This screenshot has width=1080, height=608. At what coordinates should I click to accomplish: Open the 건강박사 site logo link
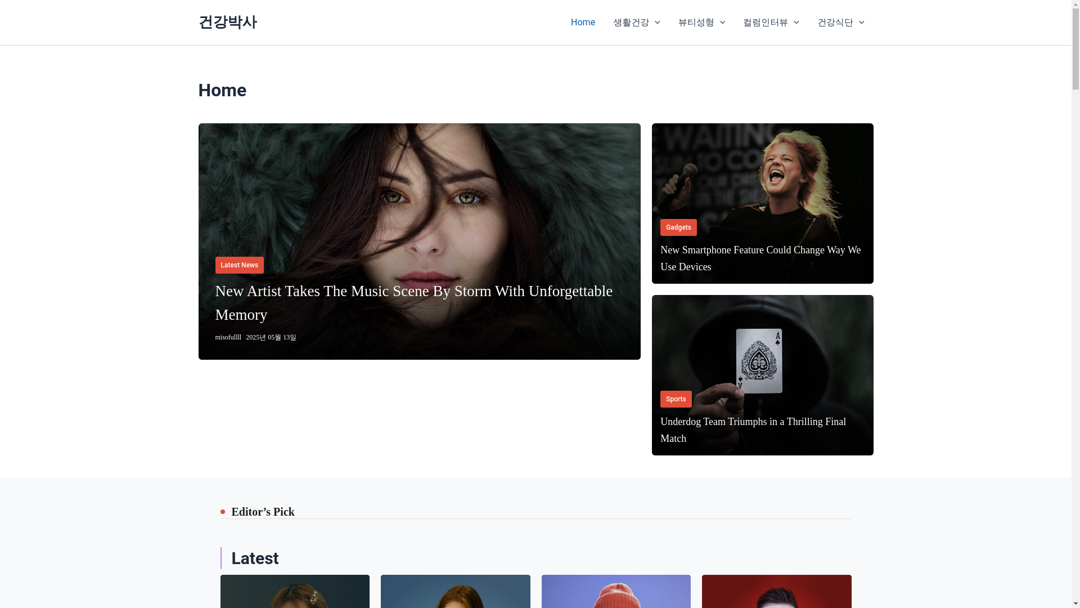(x=227, y=22)
